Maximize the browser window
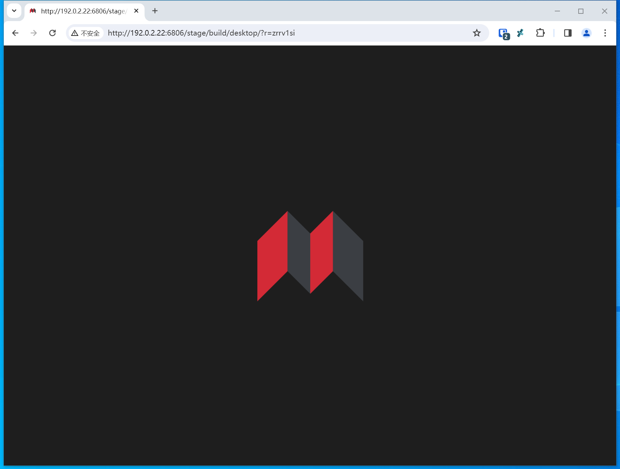The height and width of the screenshot is (469, 620). [x=581, y=11]
